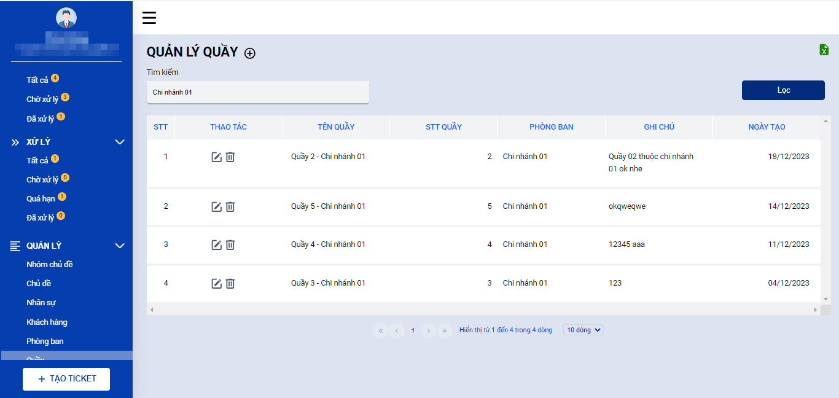Delete Quầy 3 - Chi nhánh 01 row
The height and width of the screenshot is (398, 839).
230,283
